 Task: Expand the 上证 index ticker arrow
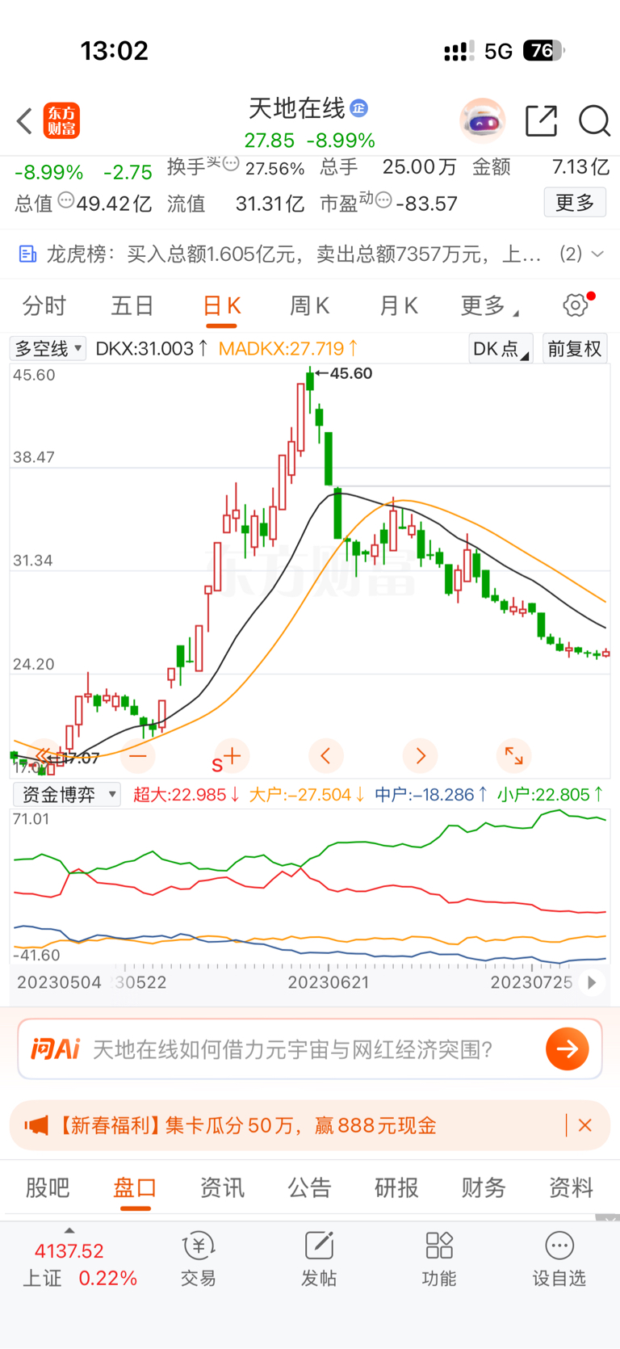[x=69, y=1230]
